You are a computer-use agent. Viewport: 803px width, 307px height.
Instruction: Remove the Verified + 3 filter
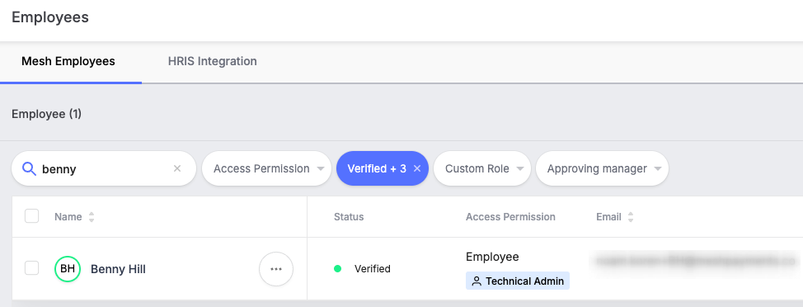coord(417,168)
